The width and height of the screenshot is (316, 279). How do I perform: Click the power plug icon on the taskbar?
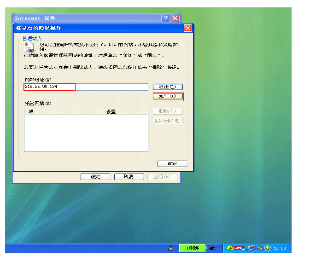pyautogui.click(x=212, y=248)
